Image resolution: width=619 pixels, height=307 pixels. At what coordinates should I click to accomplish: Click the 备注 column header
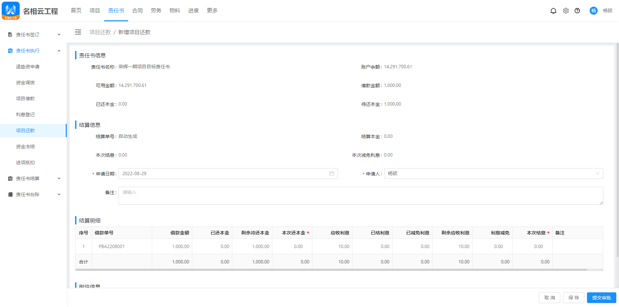tap(578, 233)
